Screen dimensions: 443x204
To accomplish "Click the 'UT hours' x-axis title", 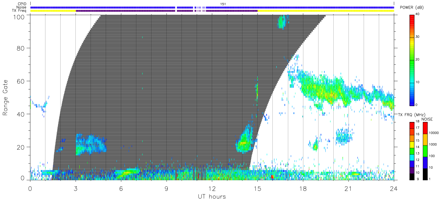I will tap(212, 196).
